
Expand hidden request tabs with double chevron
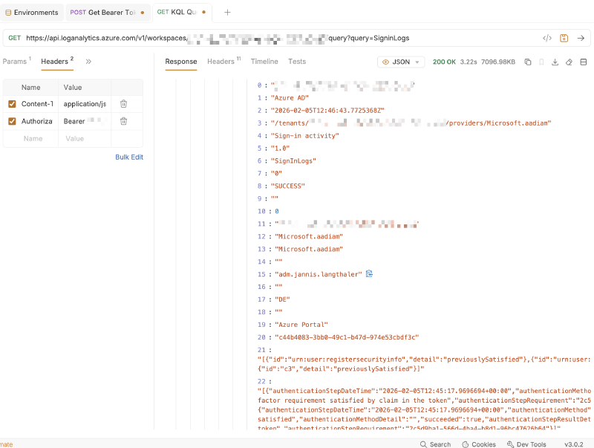[x=88, y=62]
